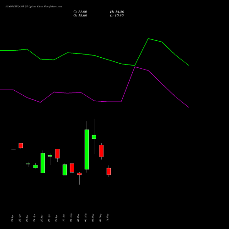
Task: Click the low value L: 10.80
Action: click(x=117, y=16)
